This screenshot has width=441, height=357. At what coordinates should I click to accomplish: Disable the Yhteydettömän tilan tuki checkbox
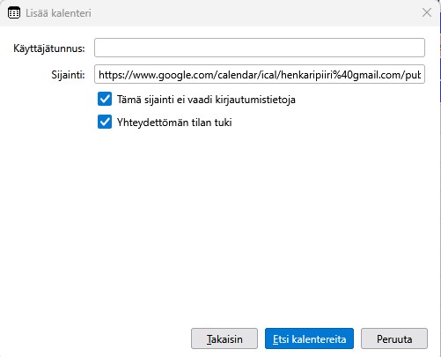[x=105, y=122]
